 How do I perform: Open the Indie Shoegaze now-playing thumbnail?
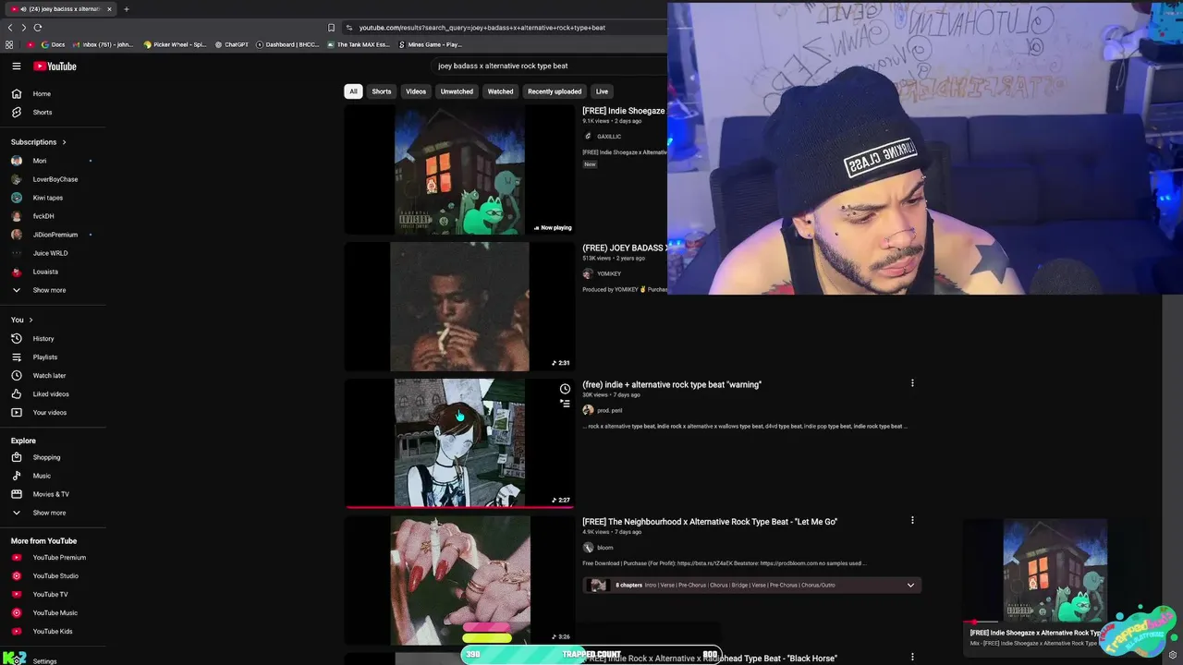click(x=459, y=169)
